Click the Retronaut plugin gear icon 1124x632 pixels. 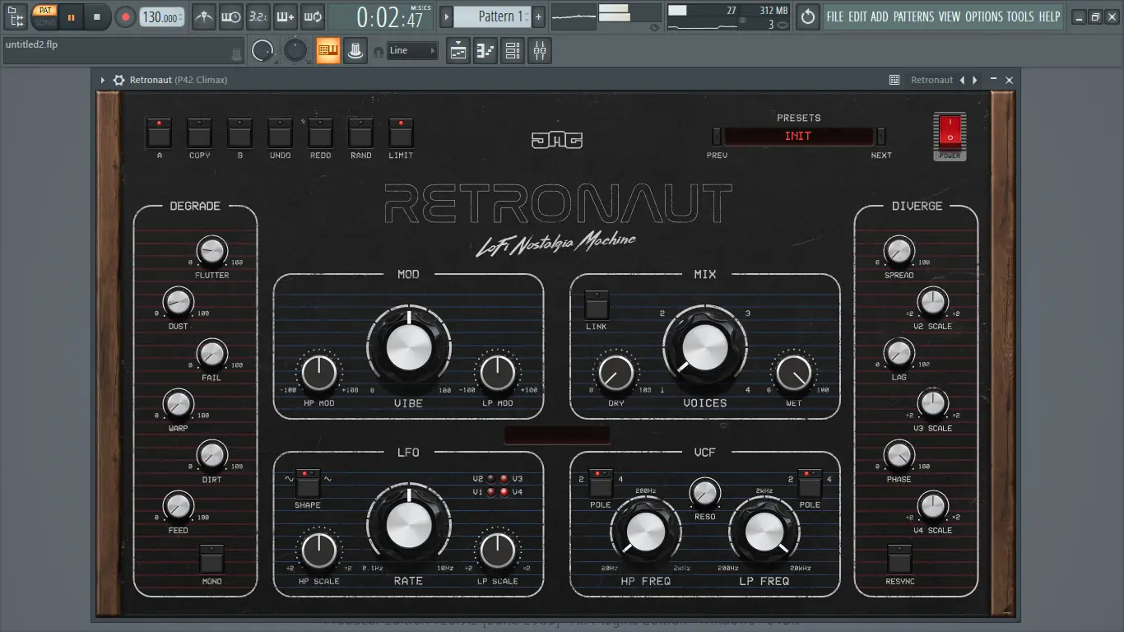pyautogui.click(x=118, y=80)
